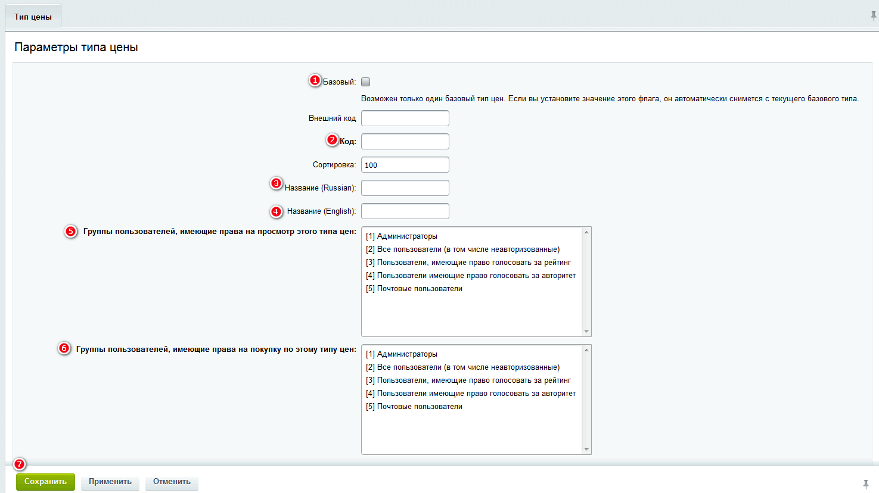Click the pin icon in the bottom bar

866,484
